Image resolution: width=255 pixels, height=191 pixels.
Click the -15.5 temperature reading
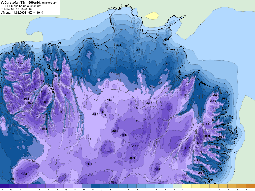tap(44, 129)
